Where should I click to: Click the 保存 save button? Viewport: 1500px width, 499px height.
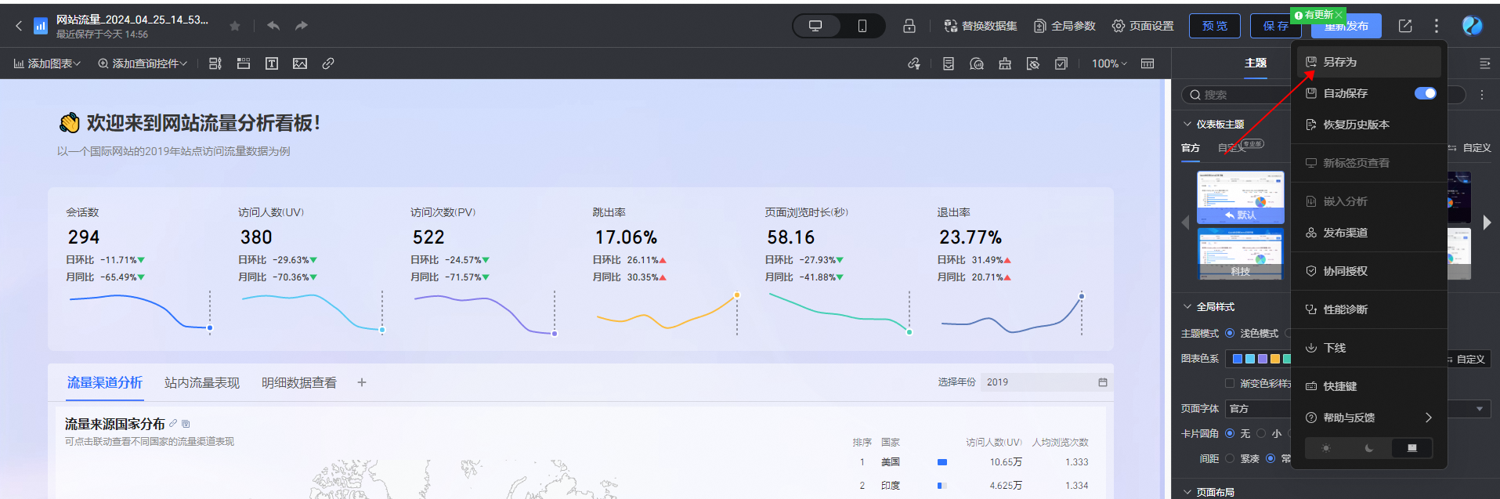pos(1275,26)
